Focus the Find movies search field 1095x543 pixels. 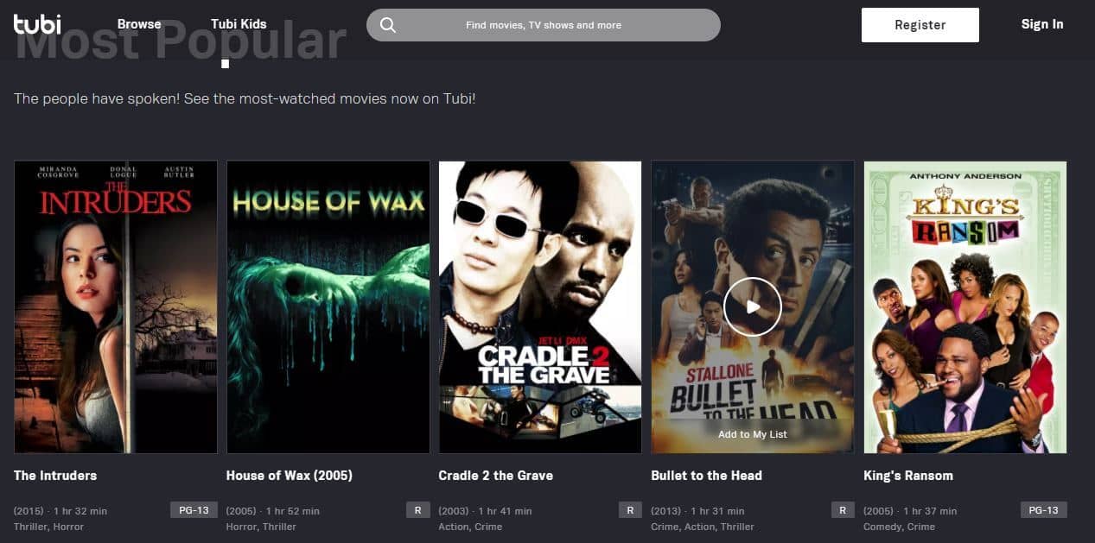[544, 25]
